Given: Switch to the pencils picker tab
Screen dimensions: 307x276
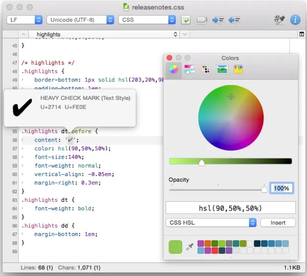Looking at the screenshot, I should pyautogui.click(x=238, y=69).
